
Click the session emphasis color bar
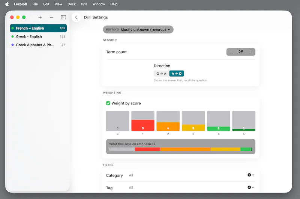click(x=181, y=149)
